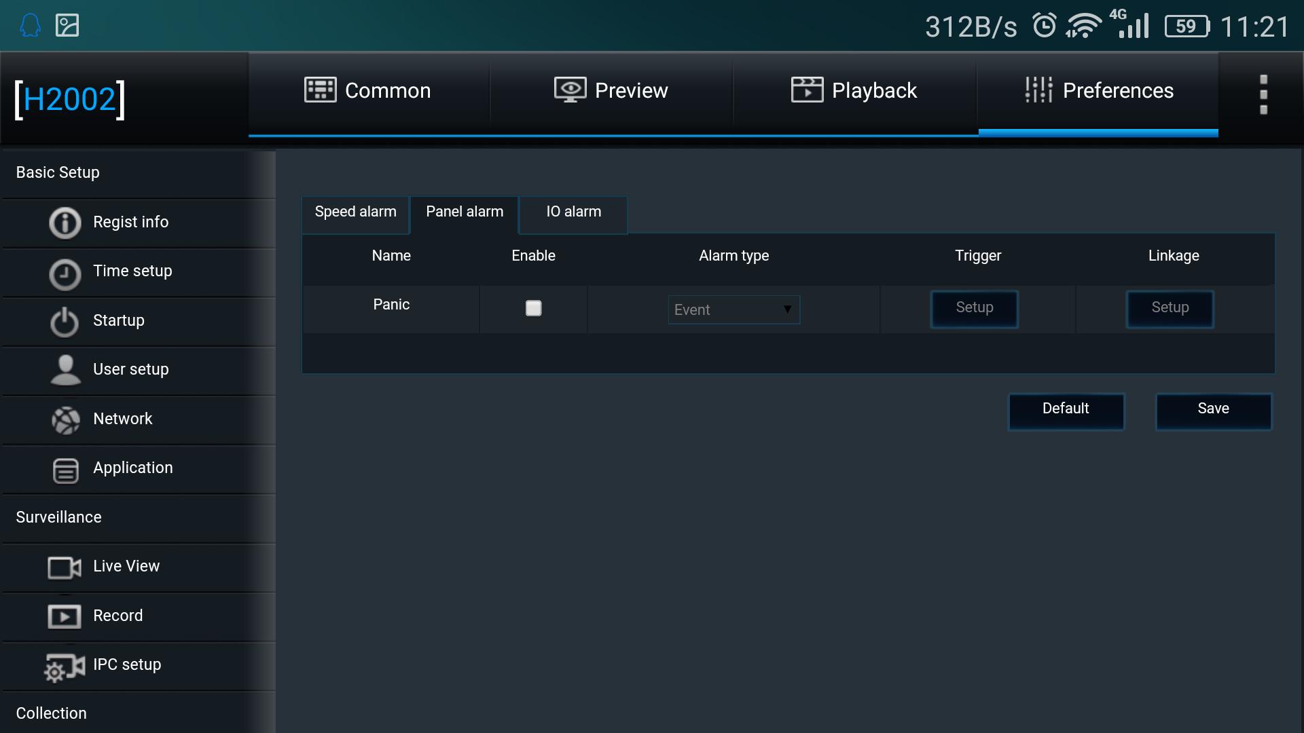Click the Regist info icon
The width and height of the screenshot is (1304, 733).
[65, 223]
